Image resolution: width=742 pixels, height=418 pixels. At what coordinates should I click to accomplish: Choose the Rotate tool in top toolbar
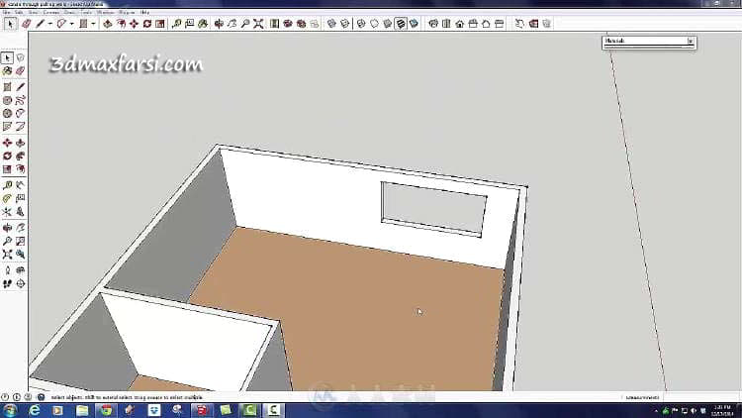pos(147,23)
